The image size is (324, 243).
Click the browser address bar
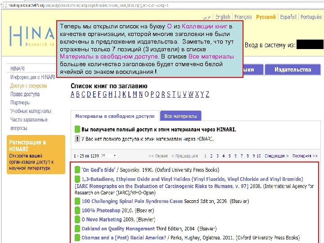[x=162, y=5]
